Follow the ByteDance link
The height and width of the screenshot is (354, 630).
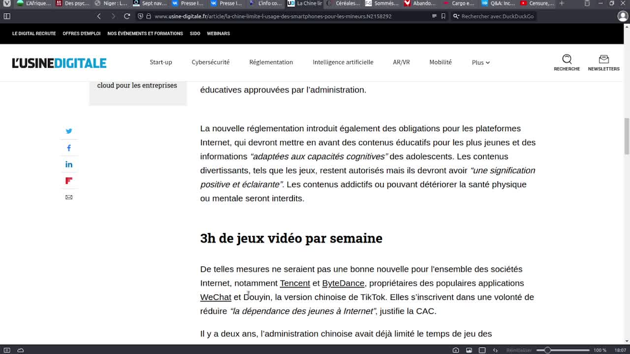(x=343, y=283)
